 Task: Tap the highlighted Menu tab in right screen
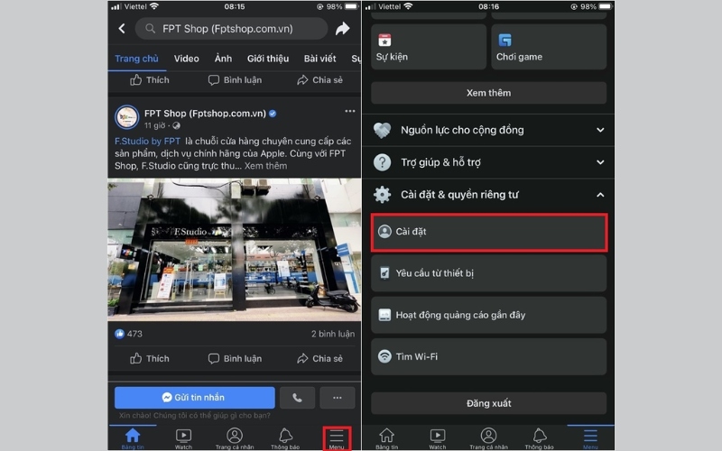(x=591, y=438)
